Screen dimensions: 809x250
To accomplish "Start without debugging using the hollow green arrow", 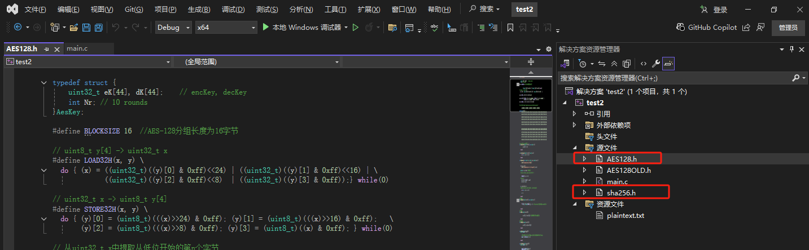I will coord(356,27).
